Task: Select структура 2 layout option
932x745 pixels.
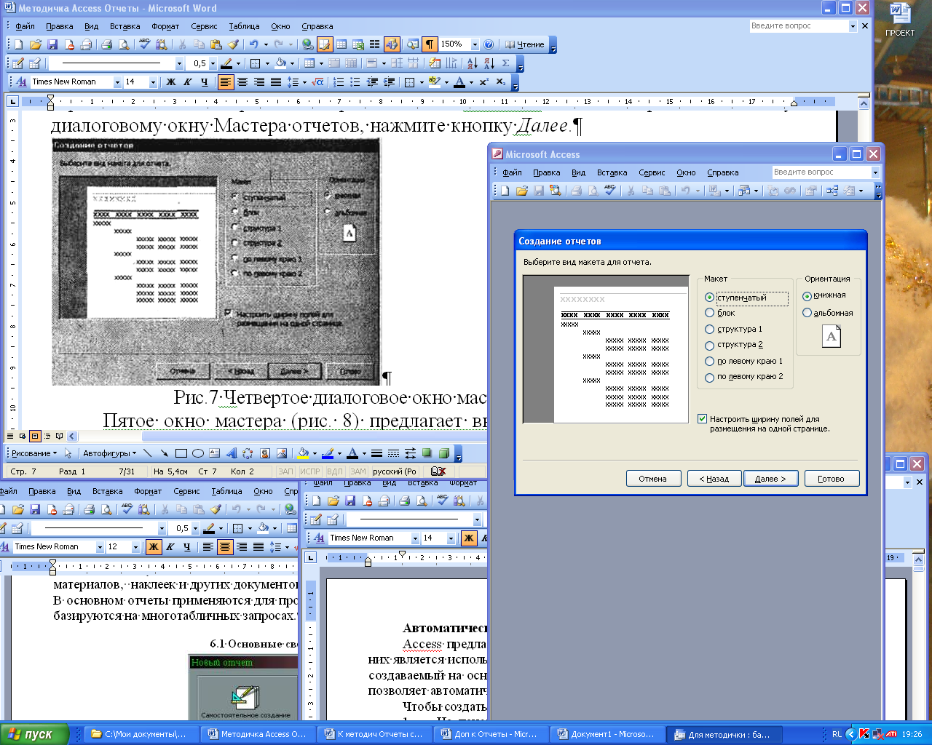Action: click(709, 345)
